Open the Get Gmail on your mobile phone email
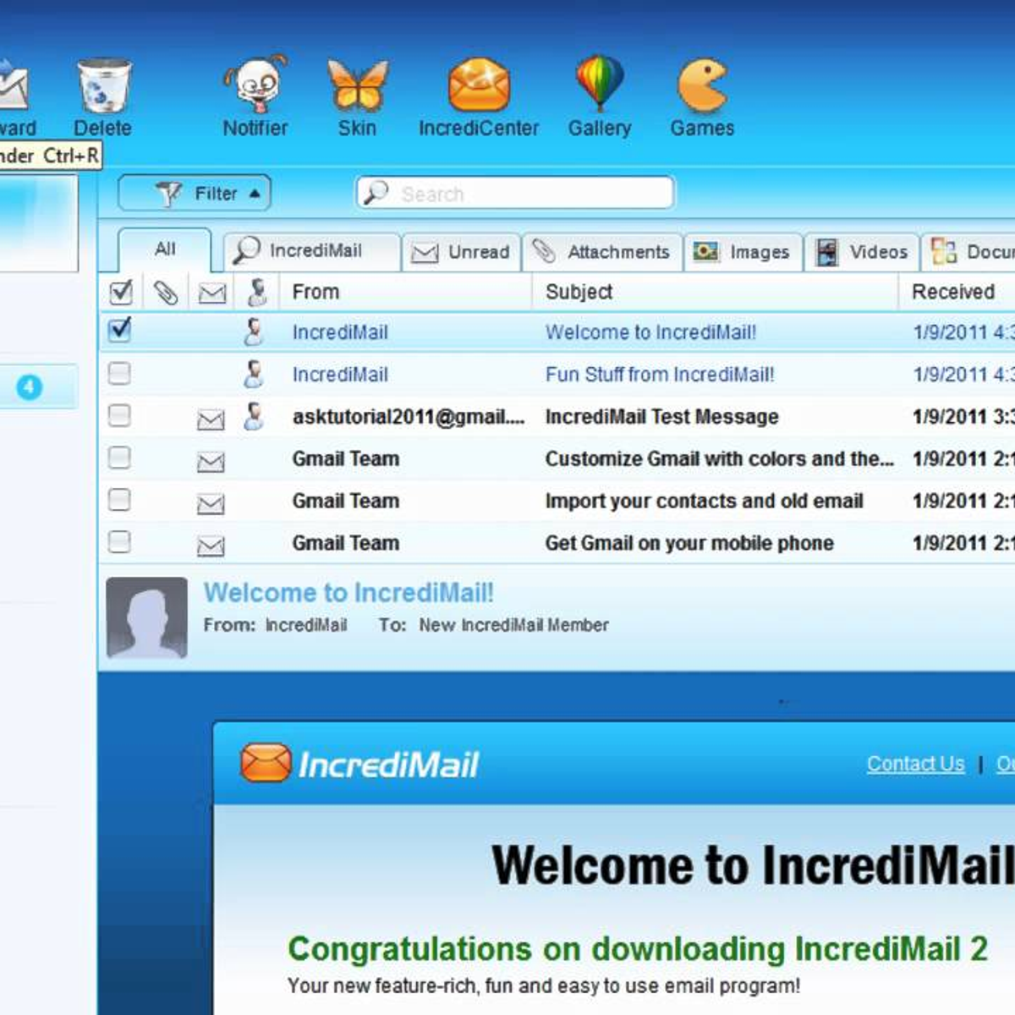Viewport: 1015px width, 1015px height. (689, 543)
